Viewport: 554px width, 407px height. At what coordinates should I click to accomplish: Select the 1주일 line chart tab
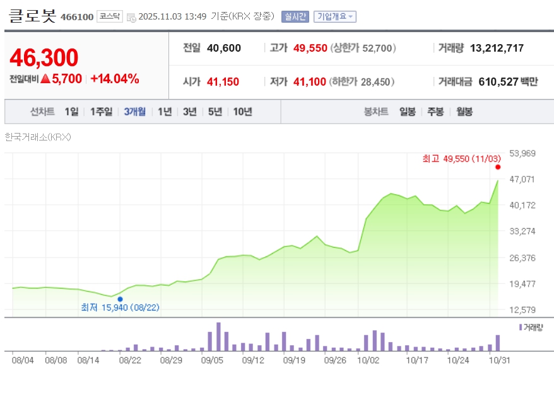click(101, 112)
